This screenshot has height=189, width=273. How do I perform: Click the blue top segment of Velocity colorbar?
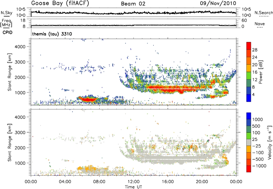point(249,116)
